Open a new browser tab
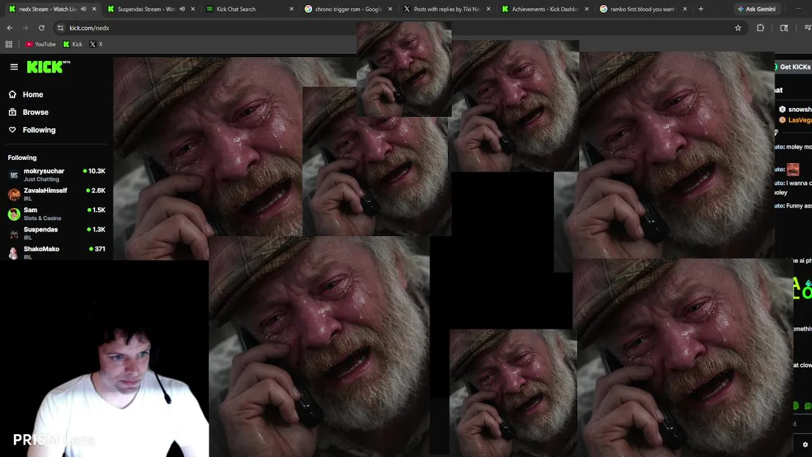Image resolution: width=812 pixels, height=457 pixels. tap(701, 9)
